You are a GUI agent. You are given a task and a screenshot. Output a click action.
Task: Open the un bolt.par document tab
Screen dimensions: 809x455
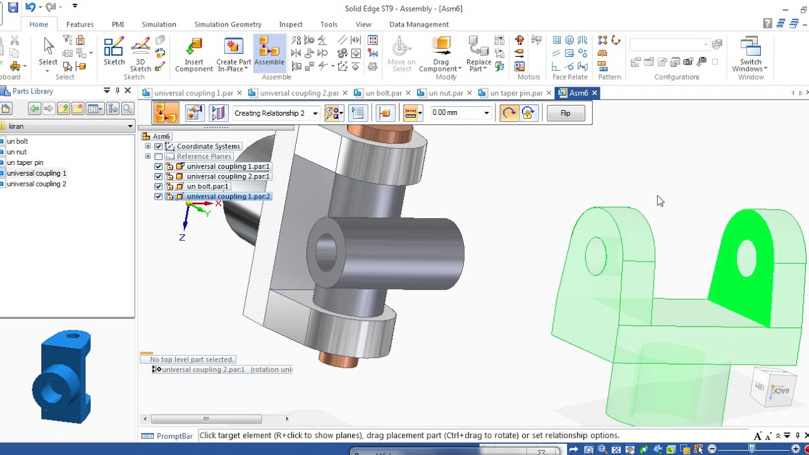(x=383, y=93)
